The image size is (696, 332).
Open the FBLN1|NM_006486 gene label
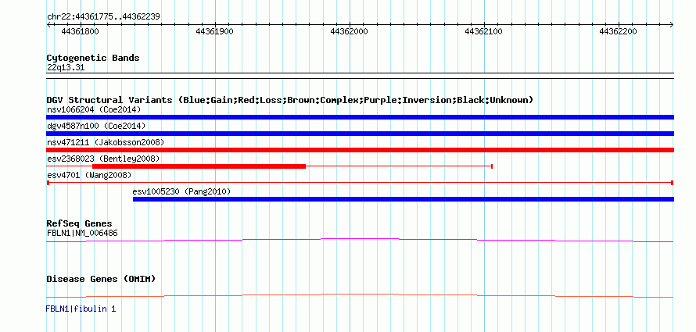coord(82,233)
